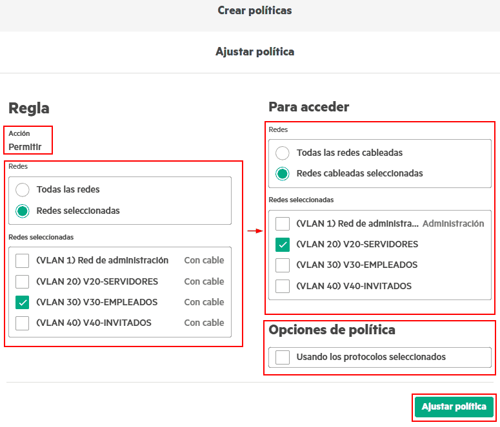Viewport: 500px width, 427px height.
Task: Click 'Con cable' label on V20-SERVIDORES row
Action: coord(204,281)
